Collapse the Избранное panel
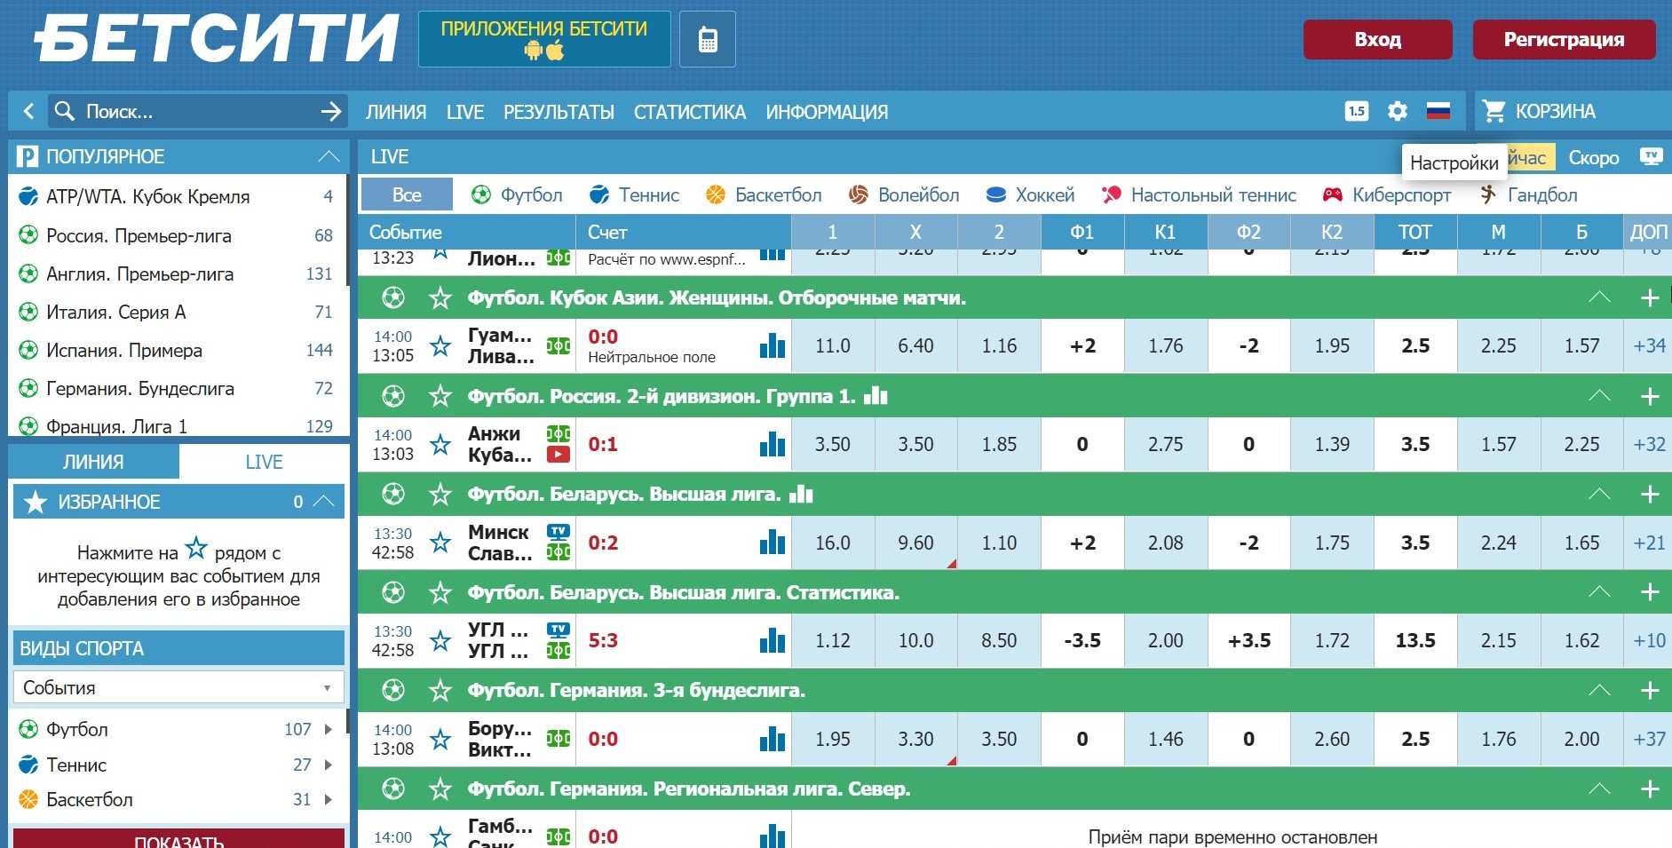This screenshot has width=1672, height=848. pos(324,502)
